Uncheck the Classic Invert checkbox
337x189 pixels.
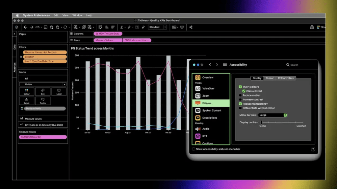pos(244,91)
